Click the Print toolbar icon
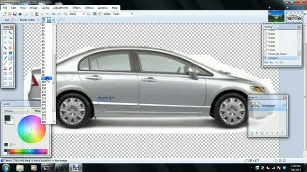The image size is (307, 172). 20,14
